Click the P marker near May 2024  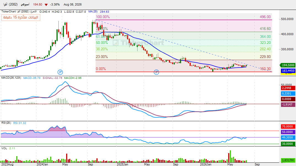click(x=60, y=72)
